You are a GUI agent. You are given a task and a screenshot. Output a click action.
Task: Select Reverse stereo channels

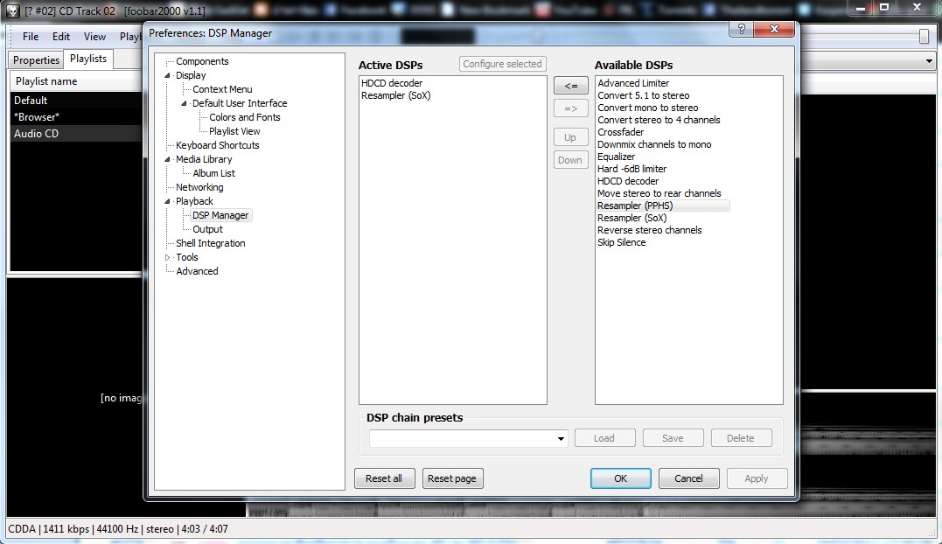coord(649,230)
